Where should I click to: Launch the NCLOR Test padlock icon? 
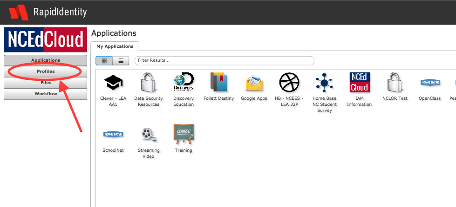pos(395,82)
